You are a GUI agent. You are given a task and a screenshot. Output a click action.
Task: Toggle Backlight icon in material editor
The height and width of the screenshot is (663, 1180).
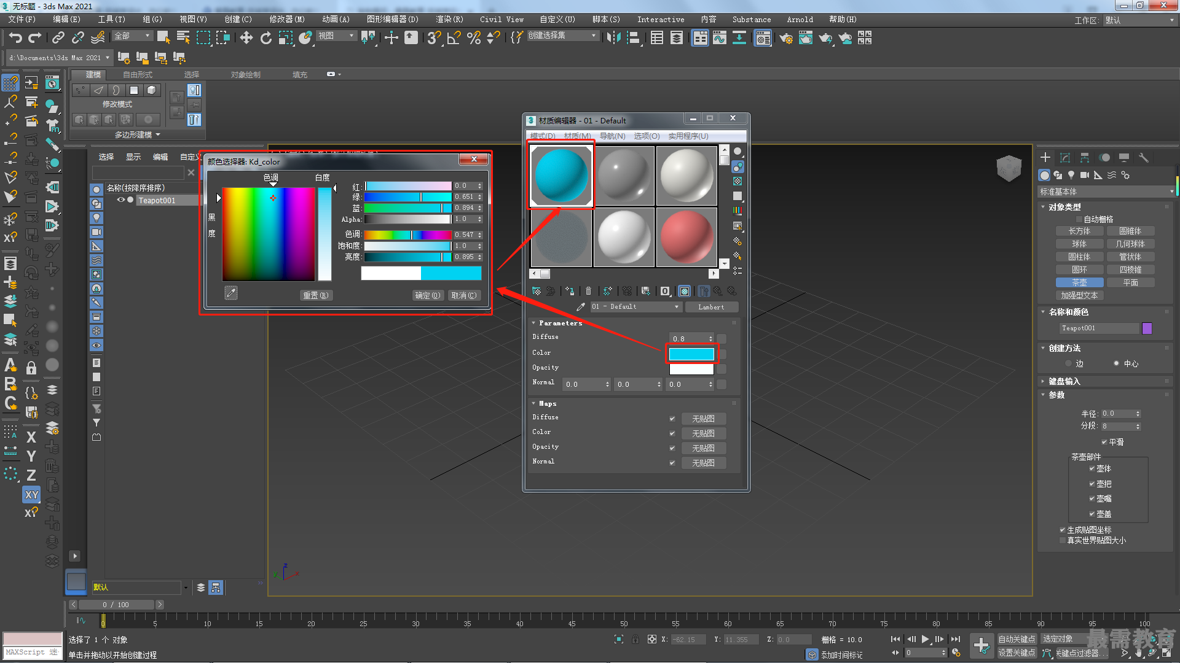point(737,166)
